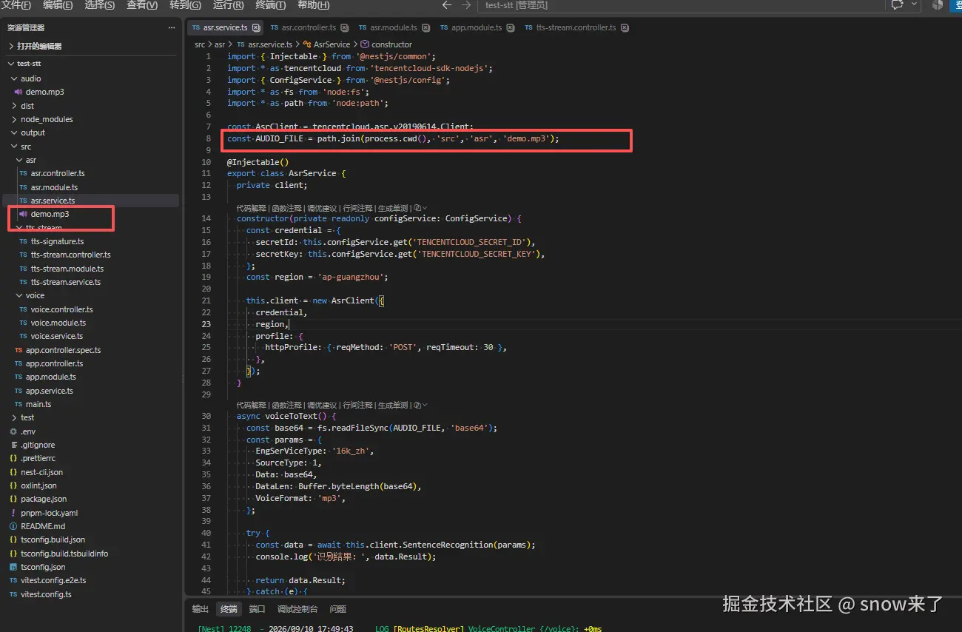
Task: Close the app.module.ts editor tab
Action: pyautogui.click(x=510, y=27)
